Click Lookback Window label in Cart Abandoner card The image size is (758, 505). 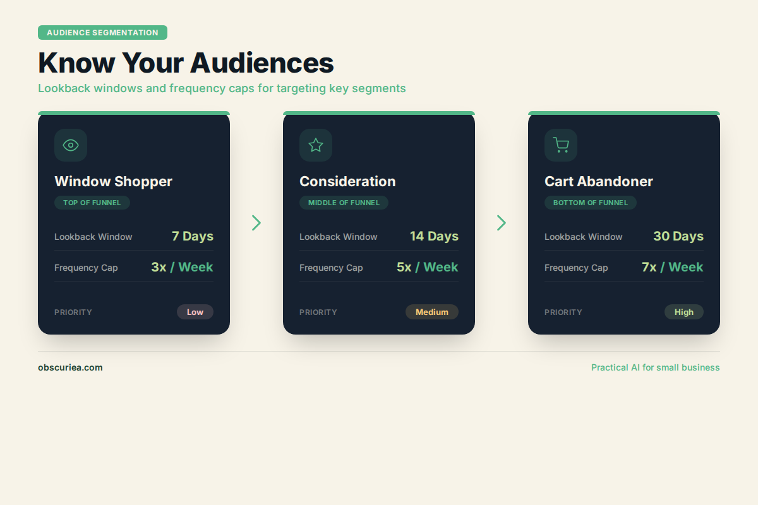point(584,237)
